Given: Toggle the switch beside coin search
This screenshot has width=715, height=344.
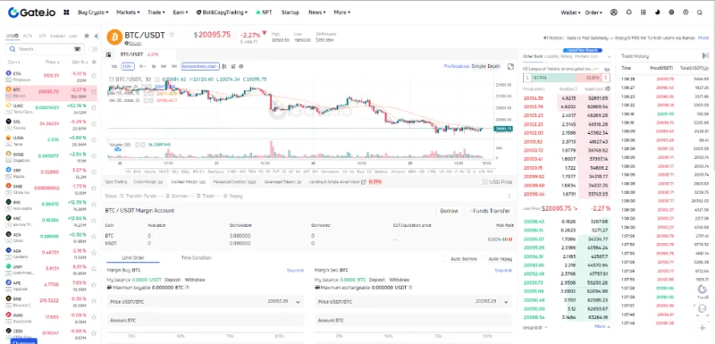Looking at the screenshot, I should [94, 49].
